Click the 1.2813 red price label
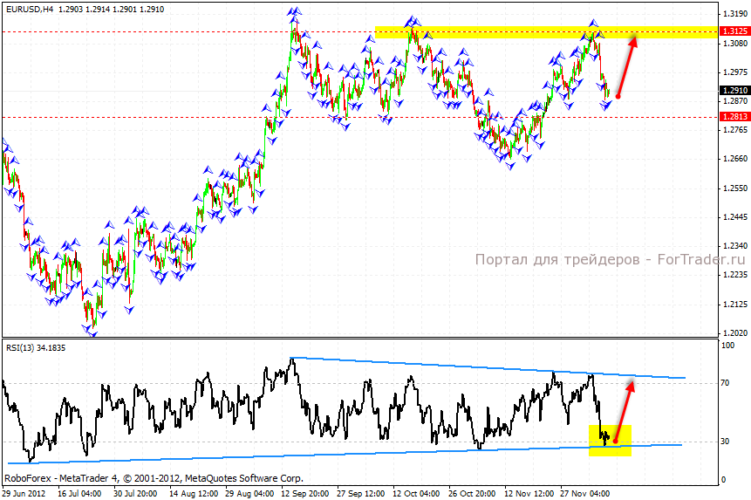Image resolution: width=751 pixels, height=500 pixels. click(x=732, y=116)
